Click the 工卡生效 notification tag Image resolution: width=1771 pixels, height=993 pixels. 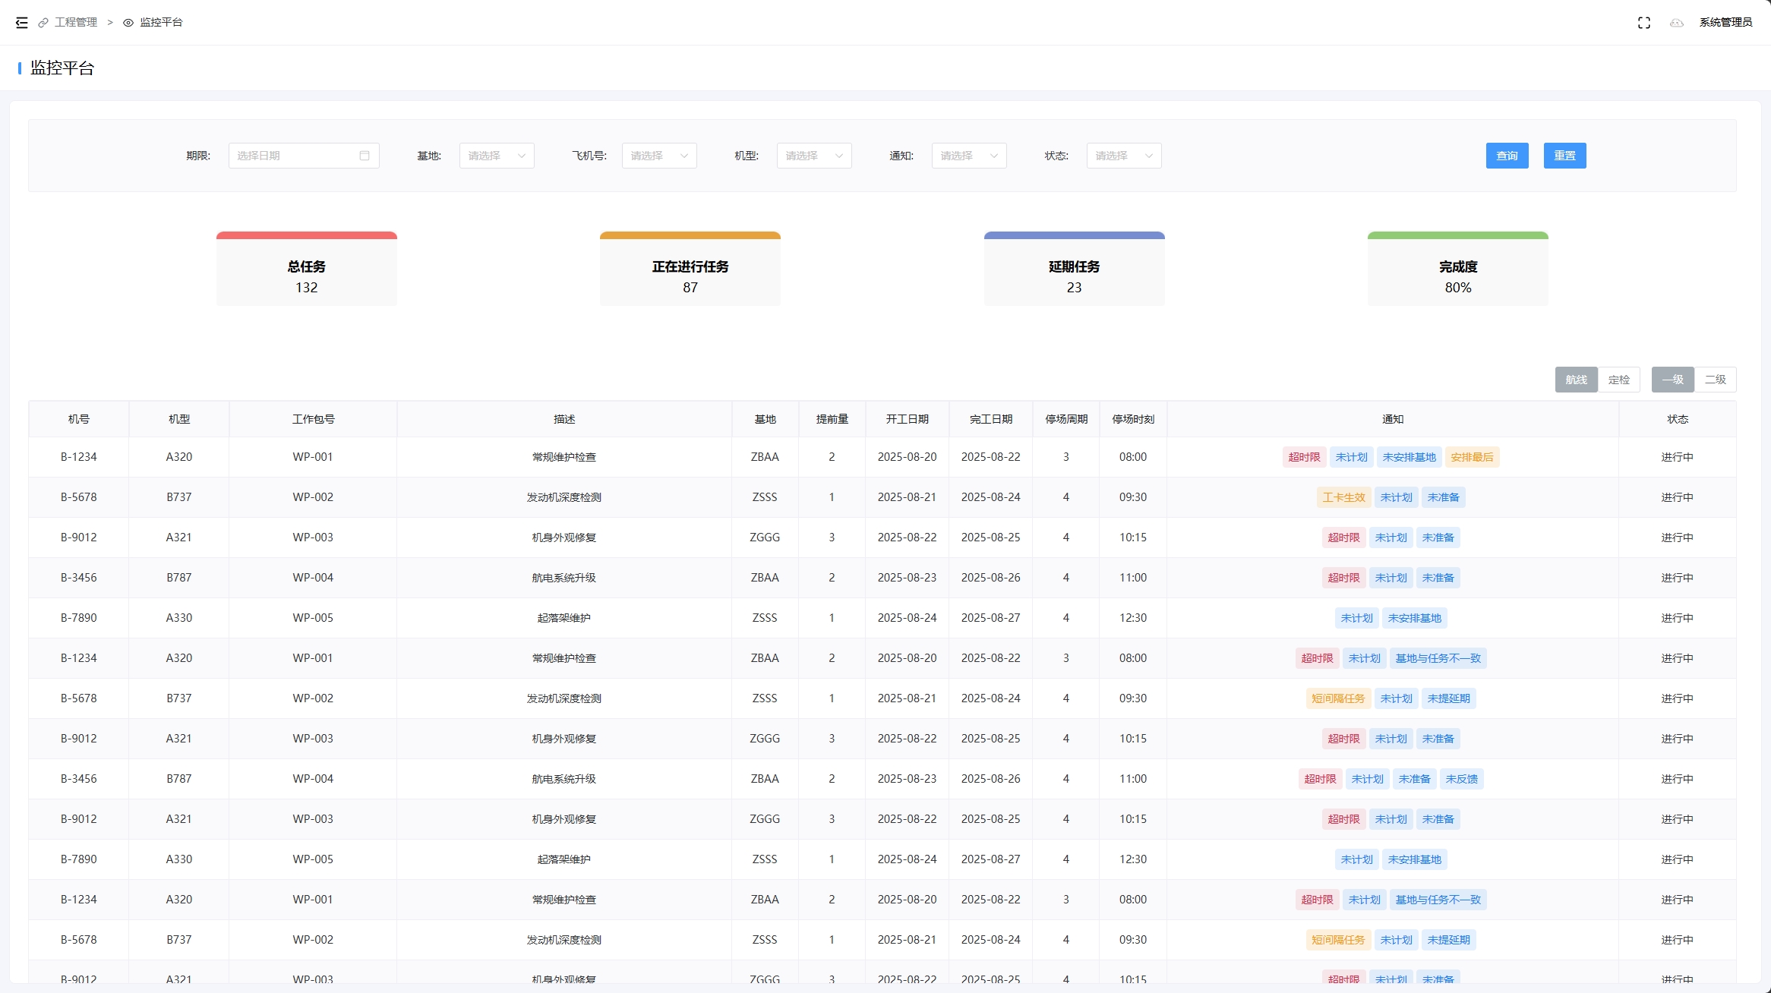1343,497
